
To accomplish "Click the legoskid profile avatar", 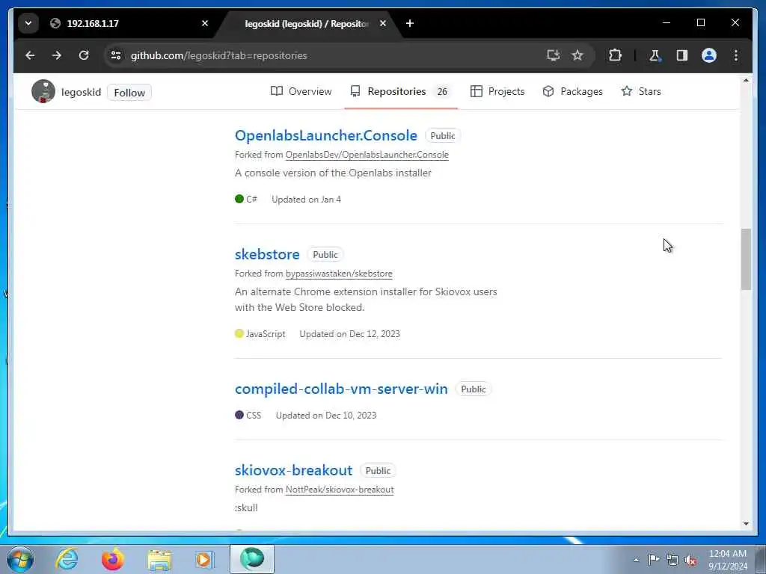I will pos(43,91).
